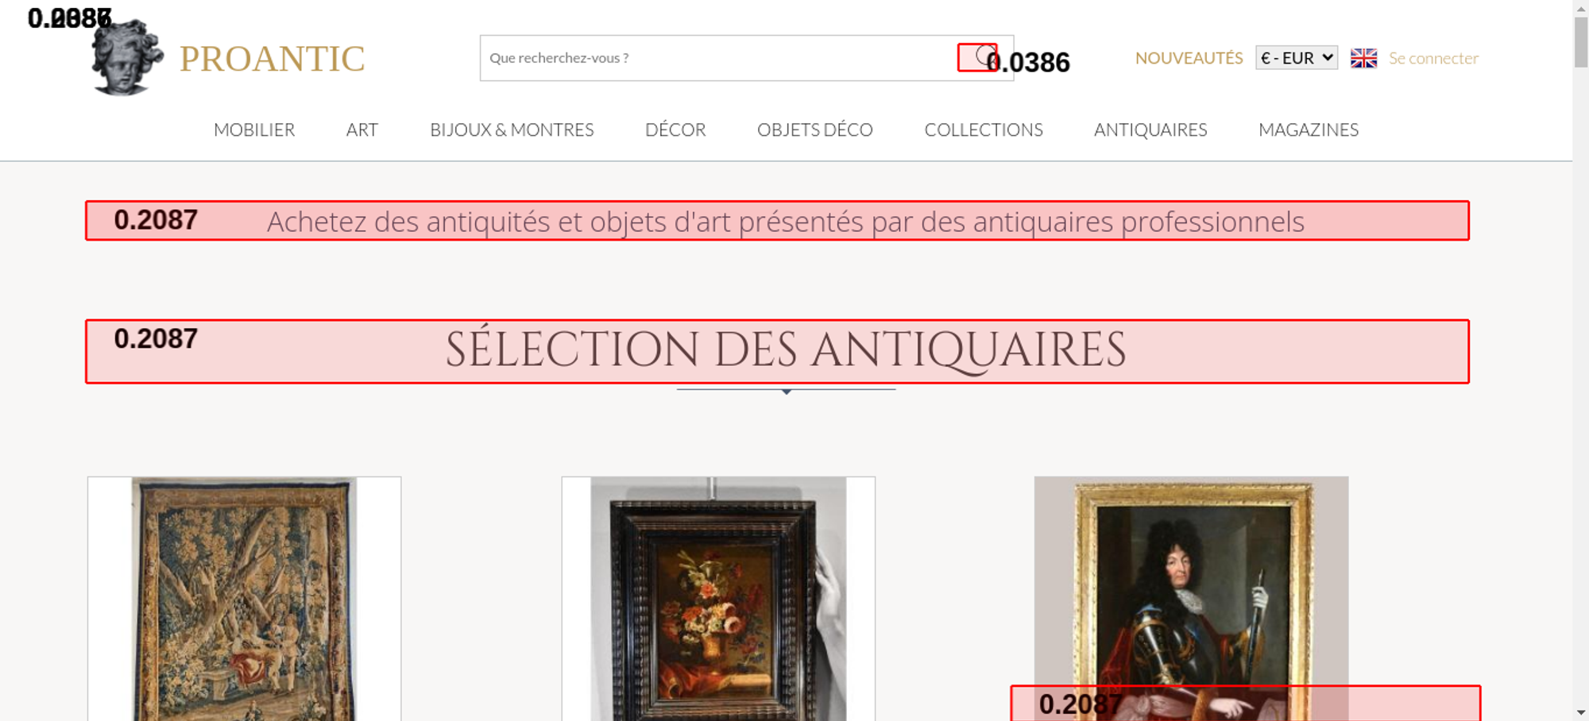Open the tapestry item thumbnail
The height and width of the screenshot is (721, 1589).
(244, 599)
